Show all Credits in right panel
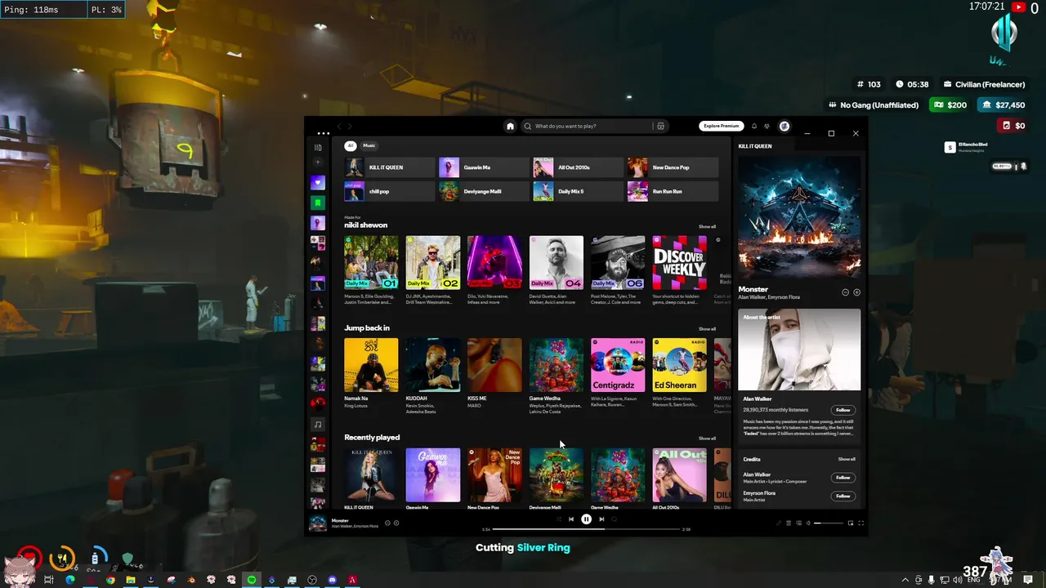1046x588 pixels. coord(847,459)
